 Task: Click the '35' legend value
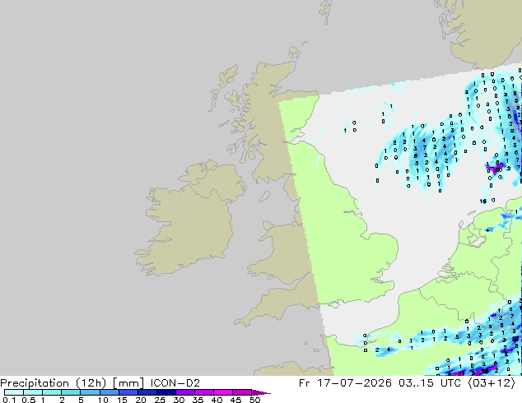[198, 400]
